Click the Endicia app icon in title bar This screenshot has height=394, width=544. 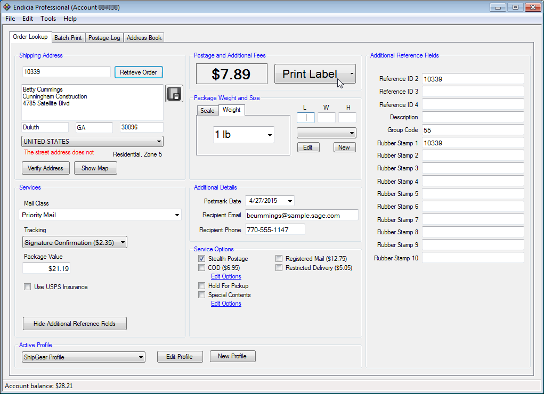point(6,7)
